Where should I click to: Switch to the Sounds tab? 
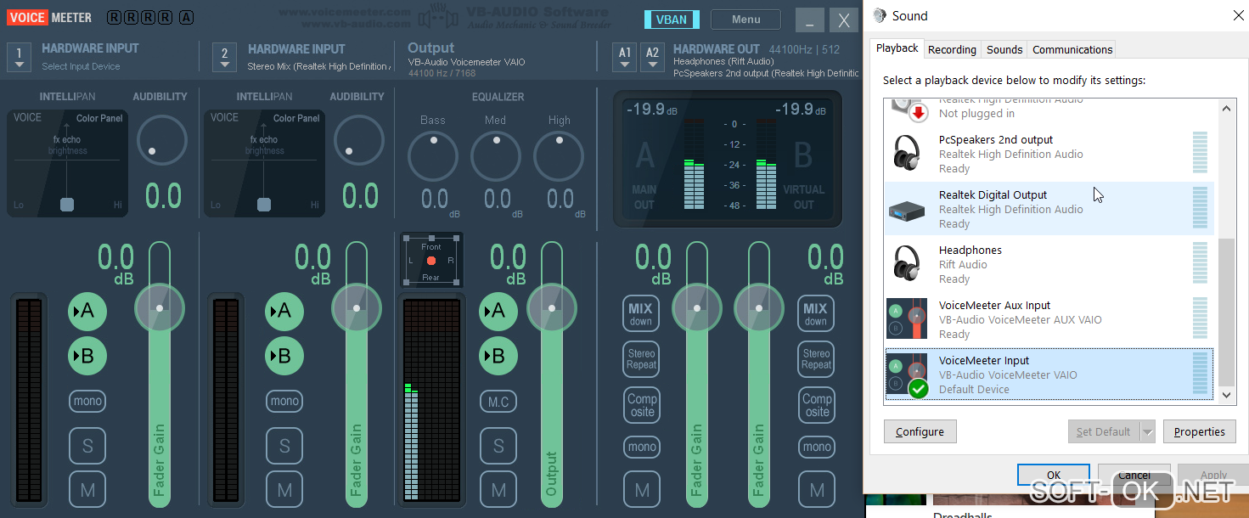(1004, 49)
